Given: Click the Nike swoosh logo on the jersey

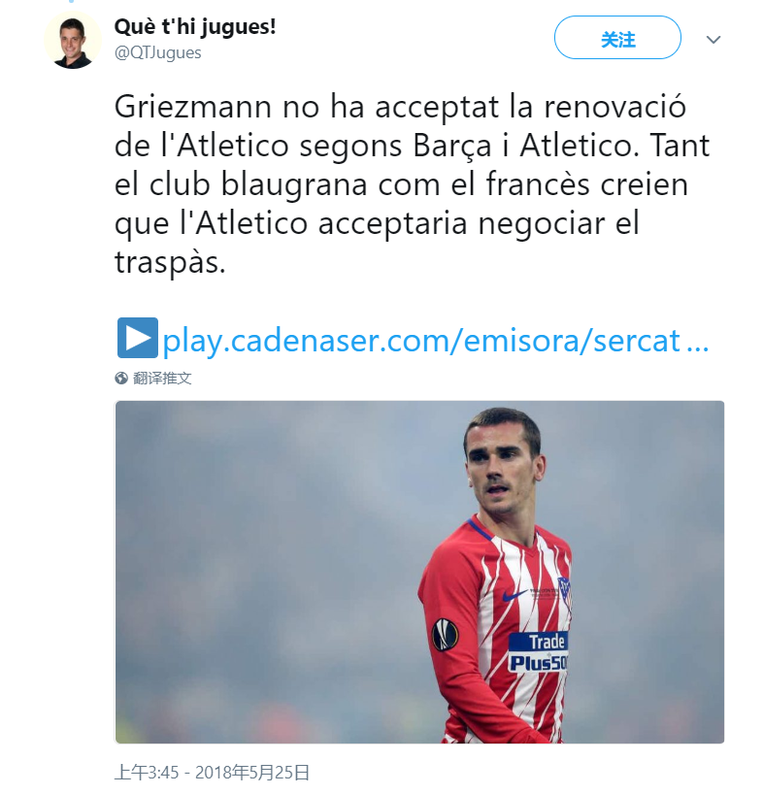Looking at the screenshot, I should (514, 595).
